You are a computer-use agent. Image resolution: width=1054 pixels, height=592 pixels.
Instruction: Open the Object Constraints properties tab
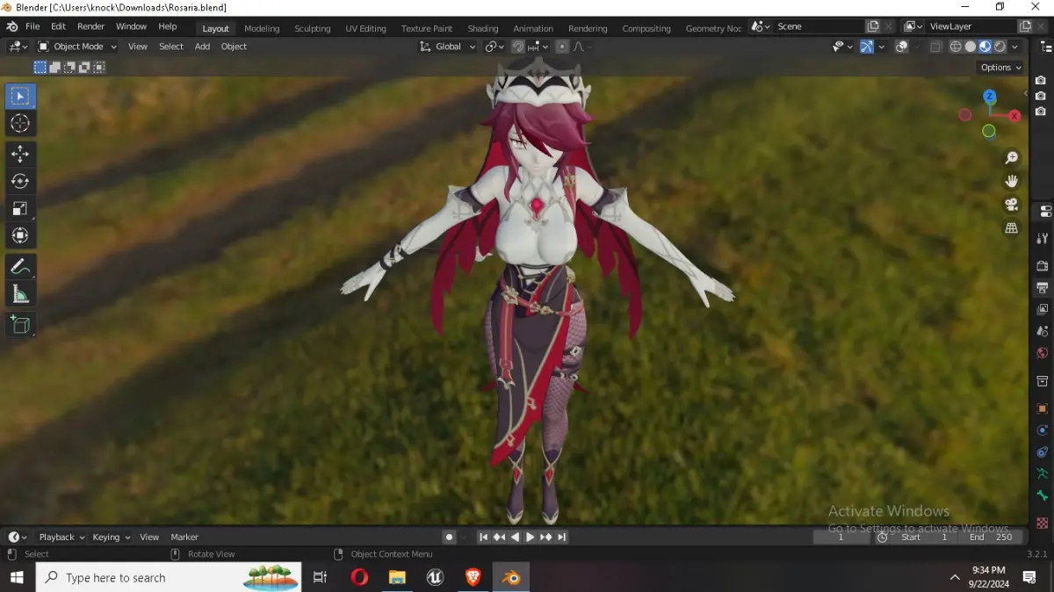pyautogui.click(x=1043, y=452)
